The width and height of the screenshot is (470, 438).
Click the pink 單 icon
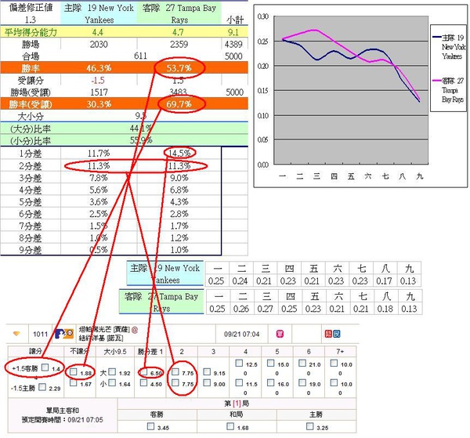click(280, 334)
